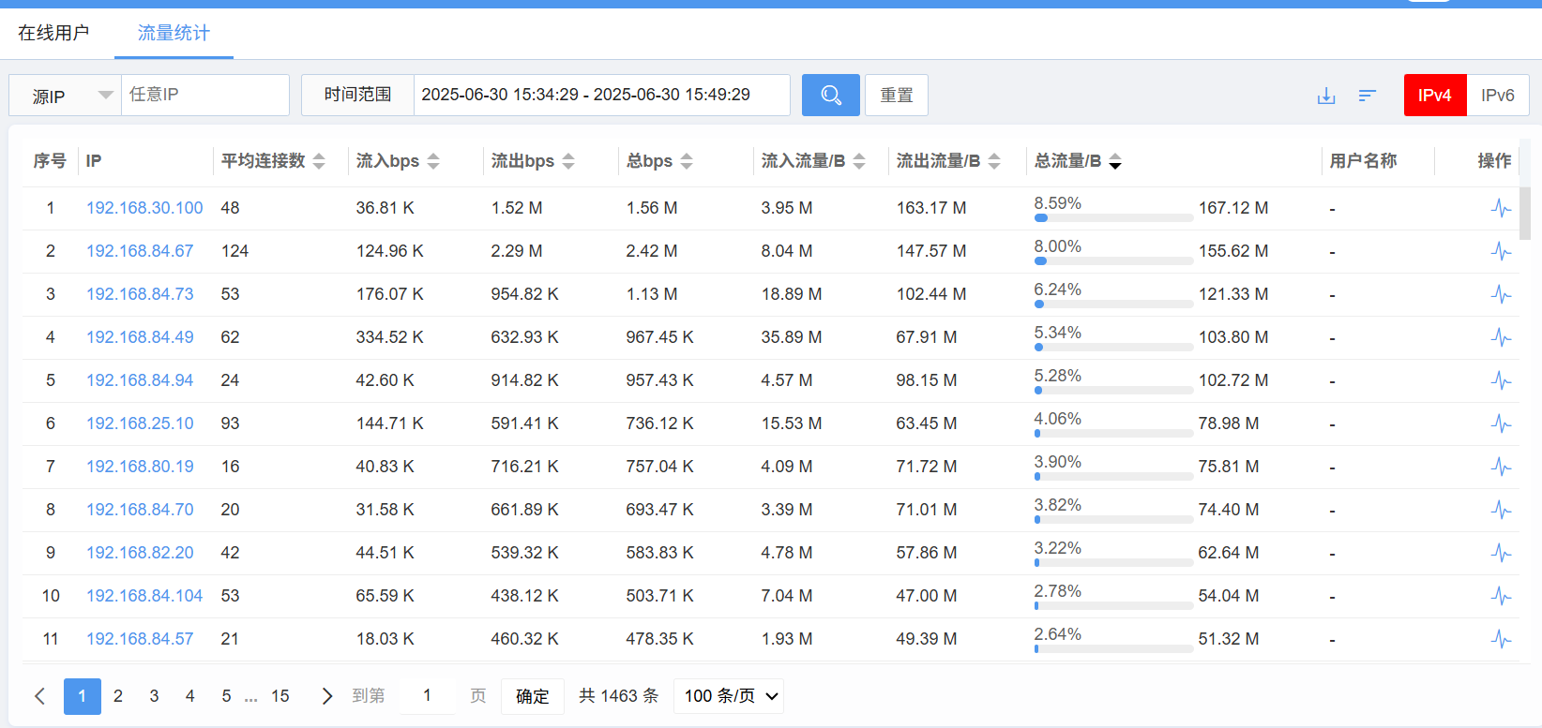This screenshot has width=1542, height=728.
Task: Open the 100 条/页 page size dropdown
Action: coord(729,696)
